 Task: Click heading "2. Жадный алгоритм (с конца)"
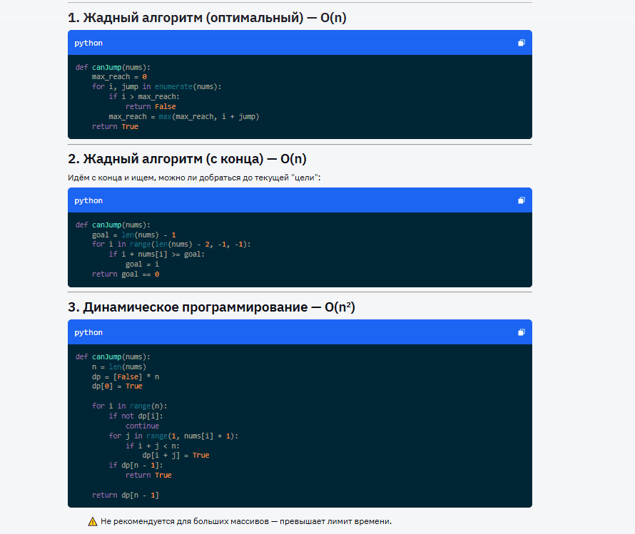194,158
